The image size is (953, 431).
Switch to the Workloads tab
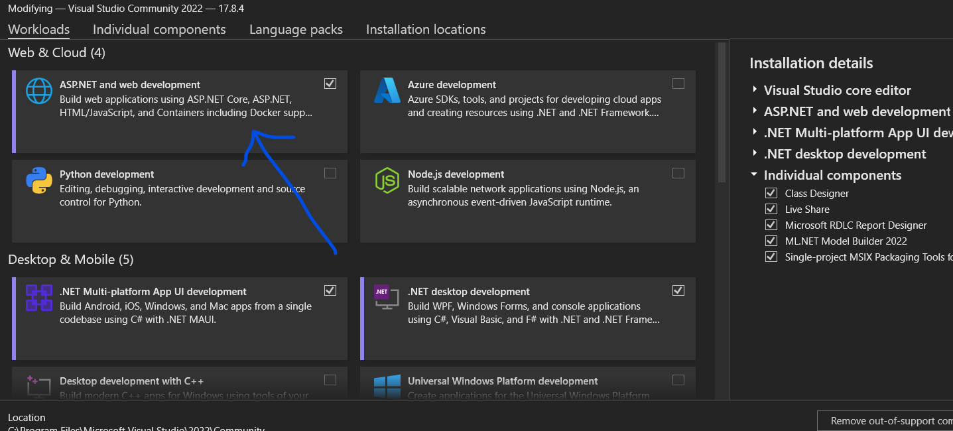coord(38,29)
